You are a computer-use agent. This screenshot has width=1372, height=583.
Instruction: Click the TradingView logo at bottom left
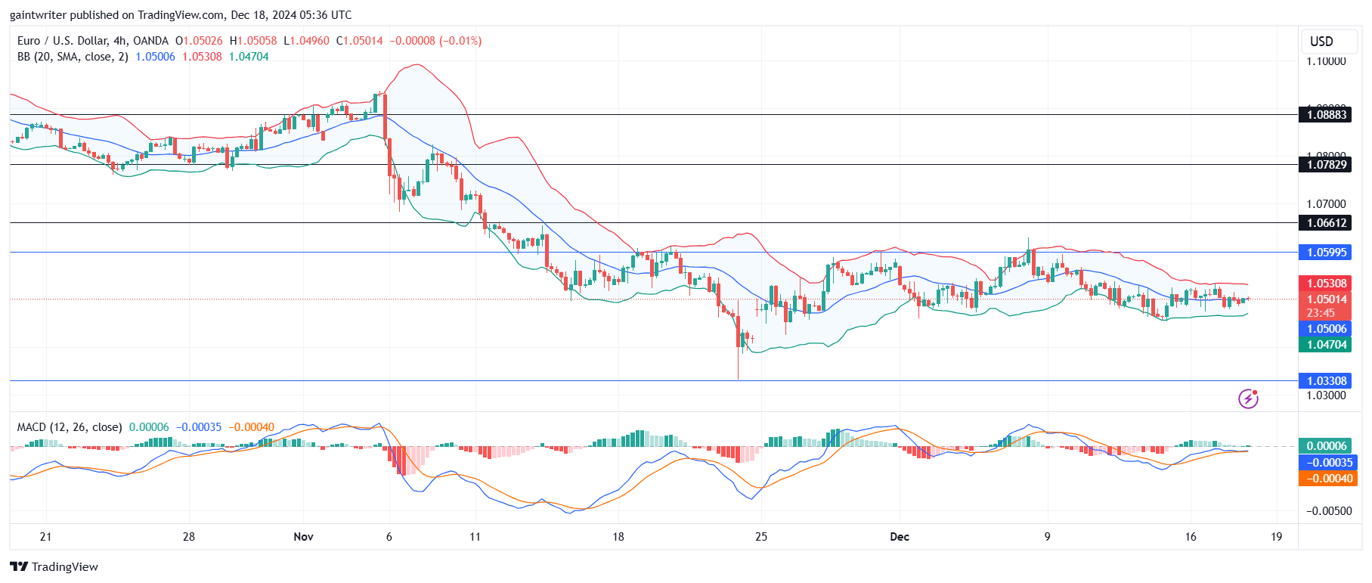[x=54, y=566]
